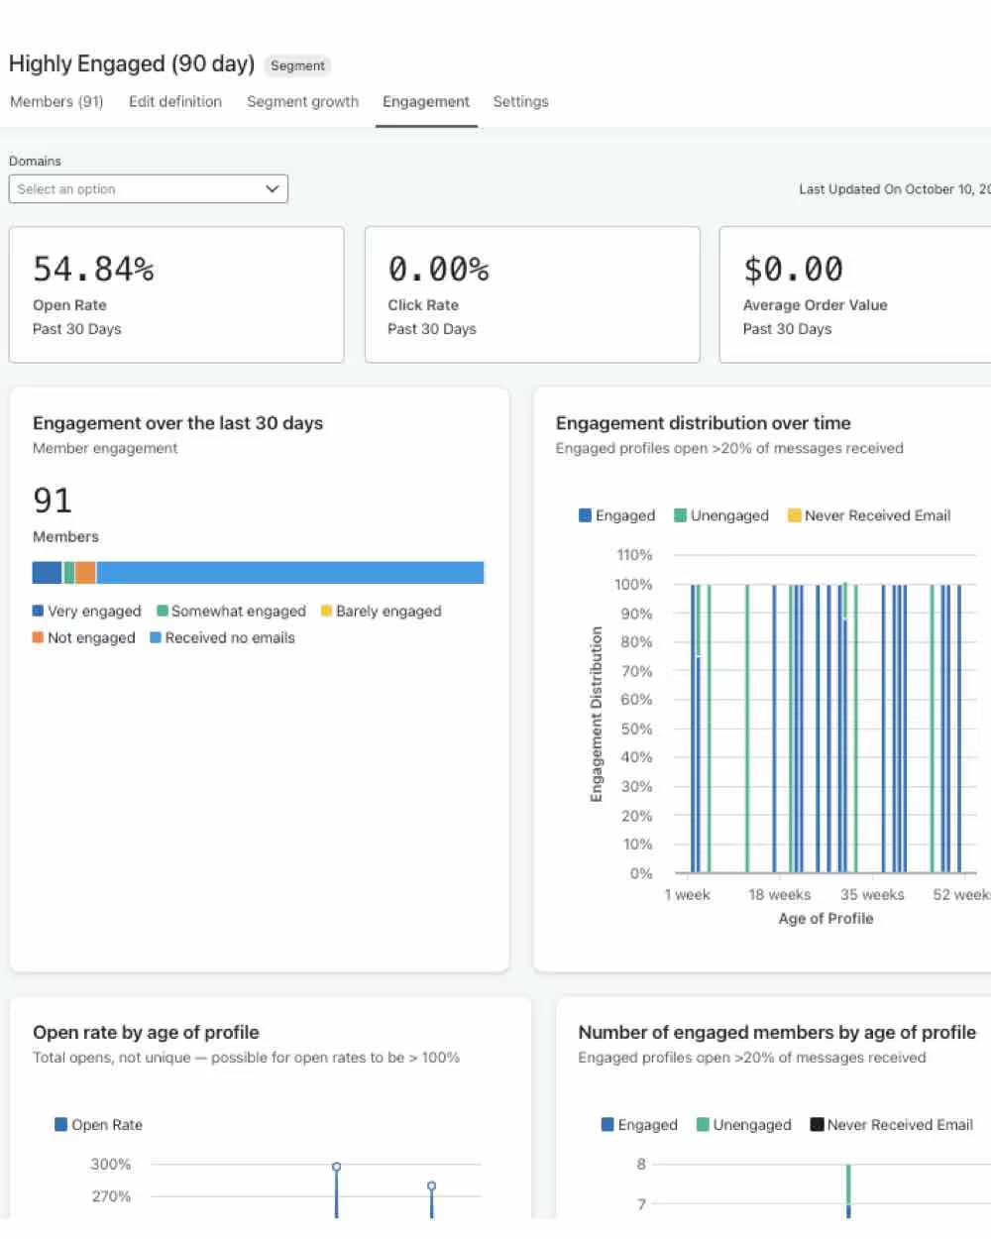This screenshot has height=1239, width=991.
Task: Click the Open Rate legend marker
Action: (61, 1124)
